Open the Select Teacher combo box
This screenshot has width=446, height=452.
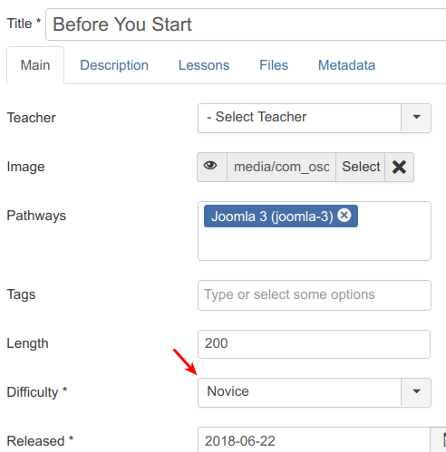pyautogui.click(x=315, y=118)
